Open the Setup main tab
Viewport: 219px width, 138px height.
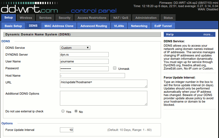click(x=8, y=18)
